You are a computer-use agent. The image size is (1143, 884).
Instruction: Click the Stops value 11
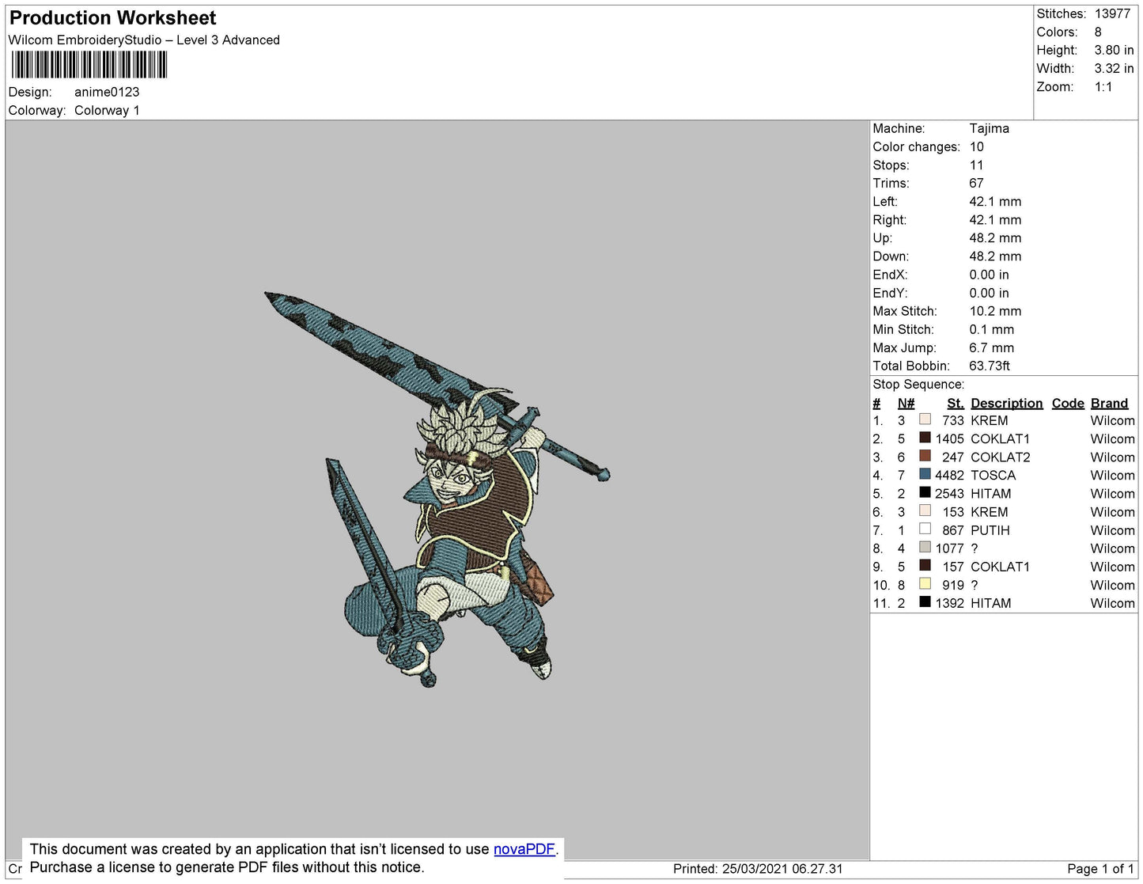click(x=976, y=165)
